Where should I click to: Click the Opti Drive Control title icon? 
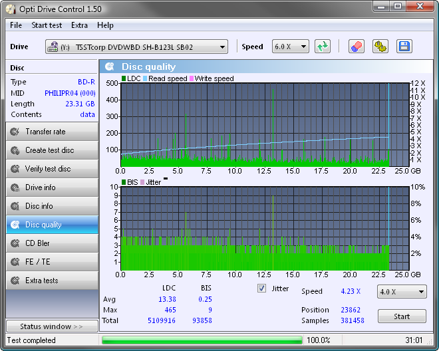11,9
